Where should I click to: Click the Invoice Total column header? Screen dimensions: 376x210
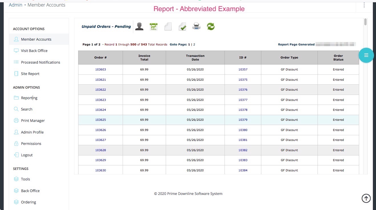coord(144,57)
